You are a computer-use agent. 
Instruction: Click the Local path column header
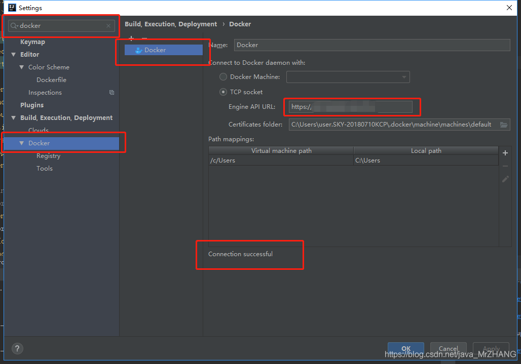pos(426,151)
